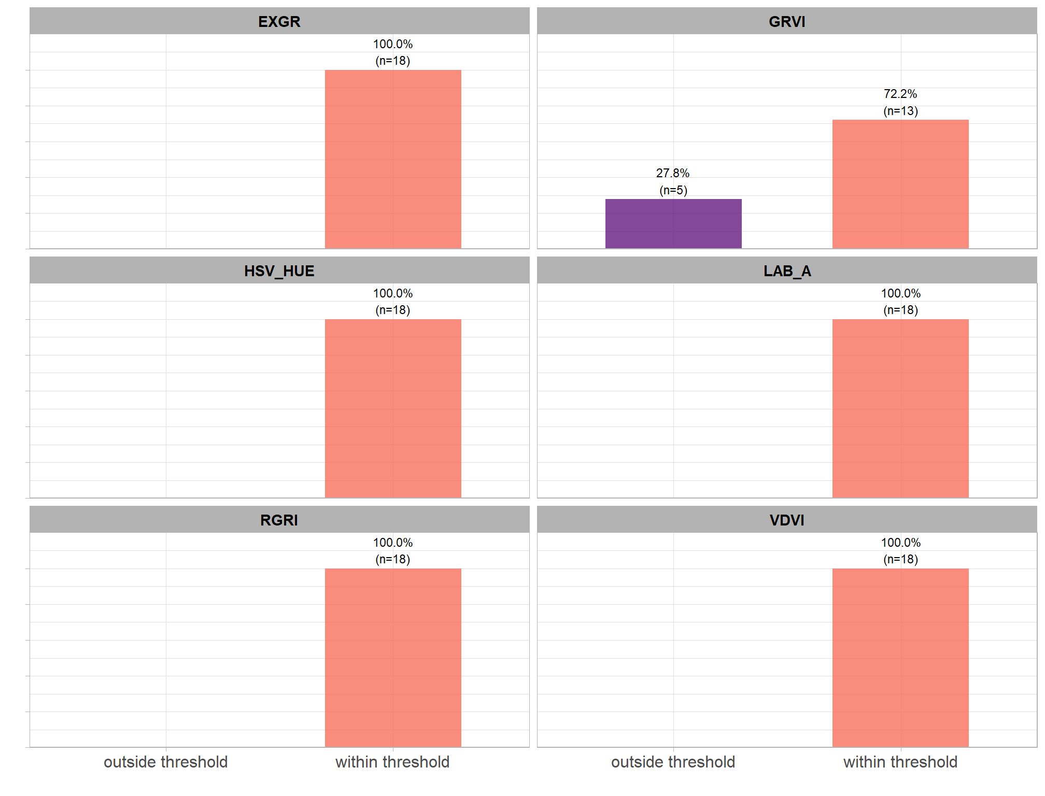Click left column's "within threshold" axis label
The image size is (1045, 796).
pyautogui.click(x=392, y=762)
